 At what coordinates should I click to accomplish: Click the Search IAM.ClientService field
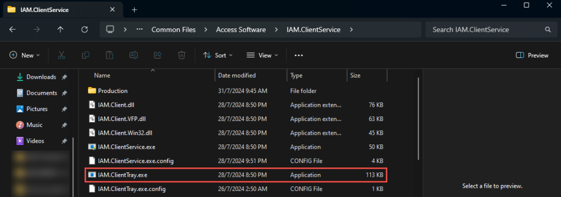click(x=490, y=30)
